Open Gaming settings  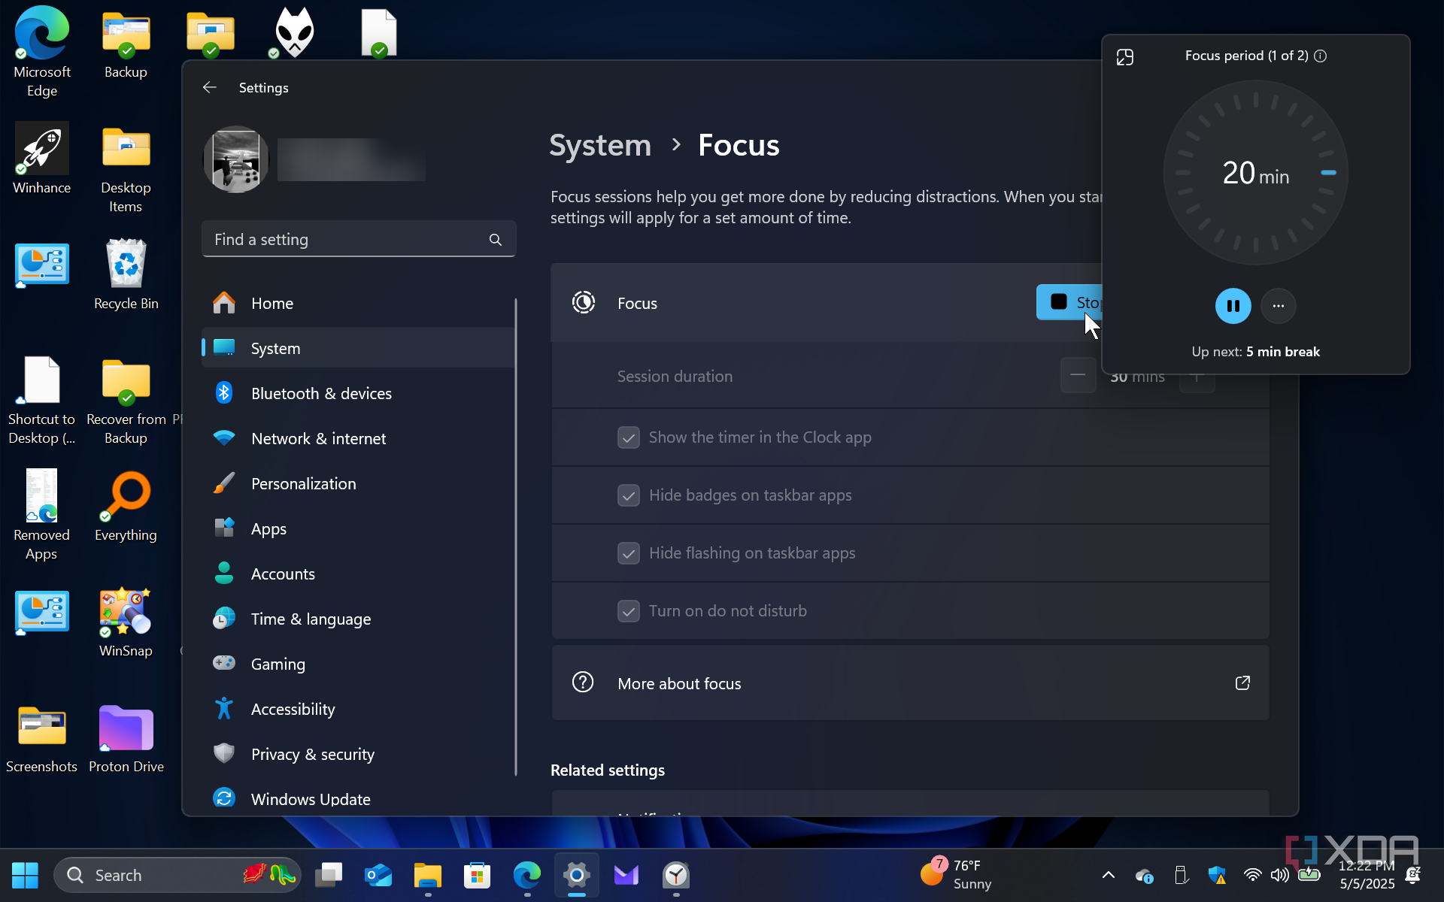(x=358, y=664)
